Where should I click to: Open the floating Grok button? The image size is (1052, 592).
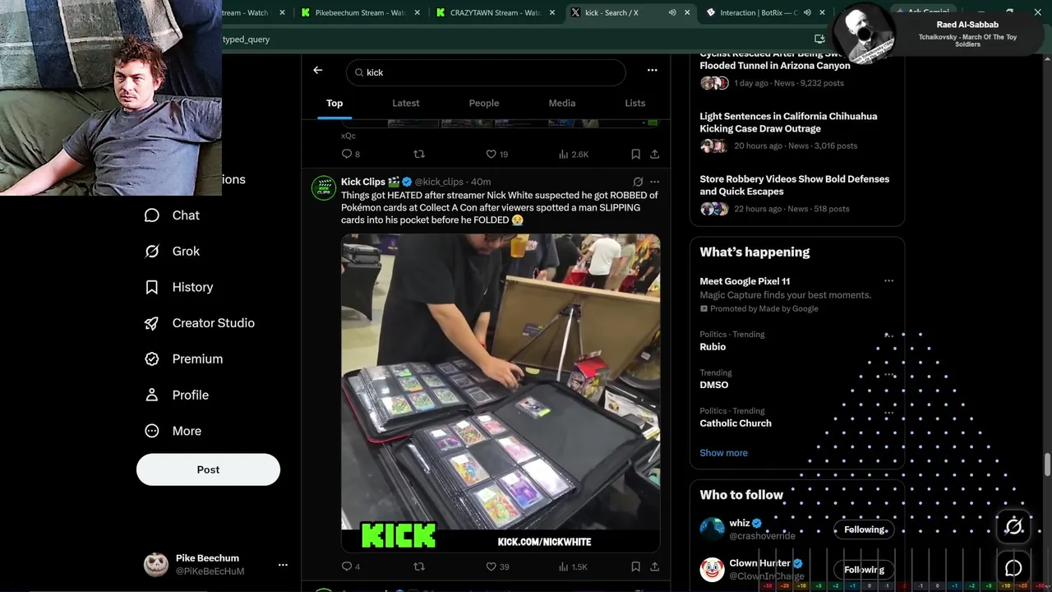(x=1013, y=526)
